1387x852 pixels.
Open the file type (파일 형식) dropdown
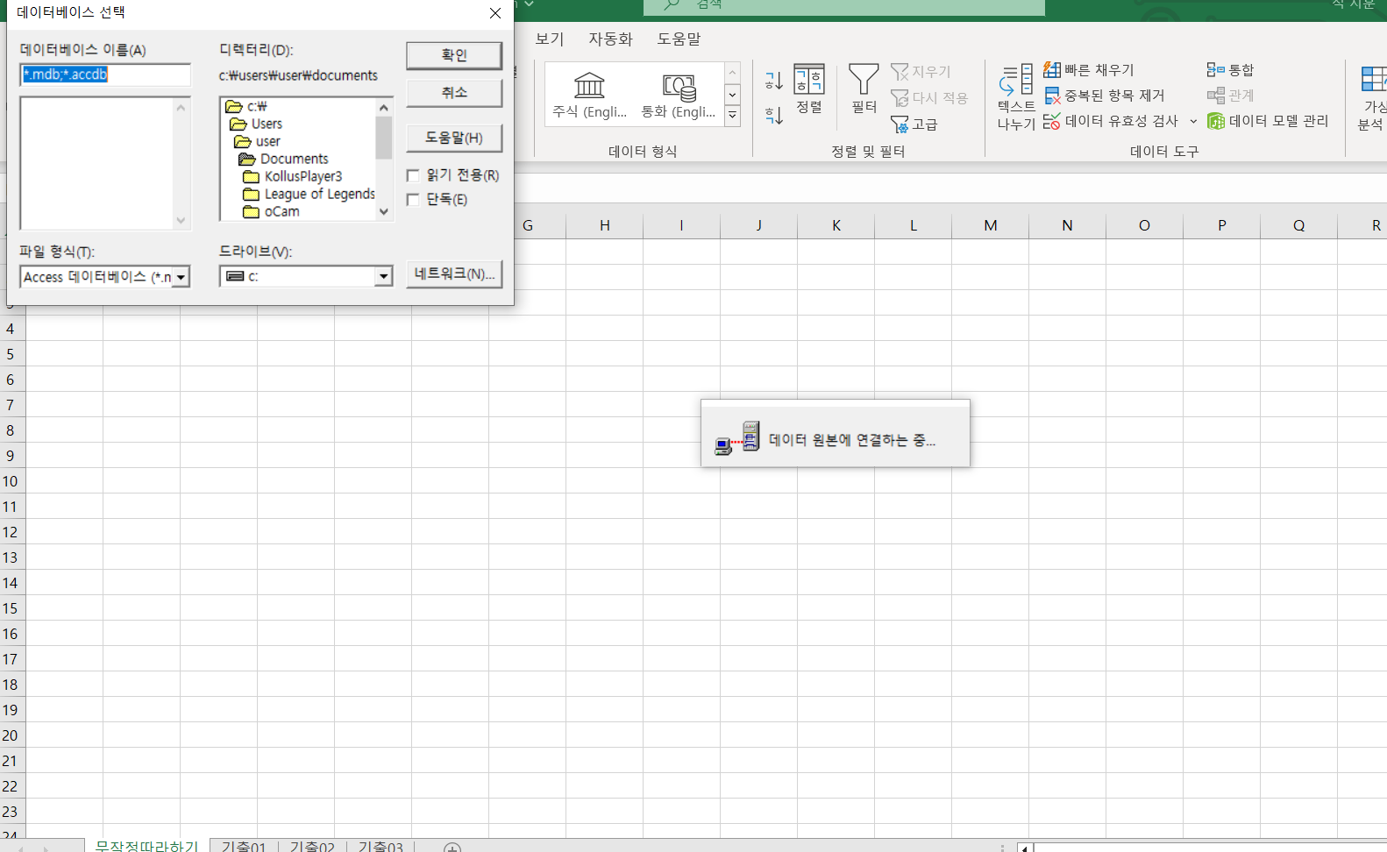click(x=181, y=277)
